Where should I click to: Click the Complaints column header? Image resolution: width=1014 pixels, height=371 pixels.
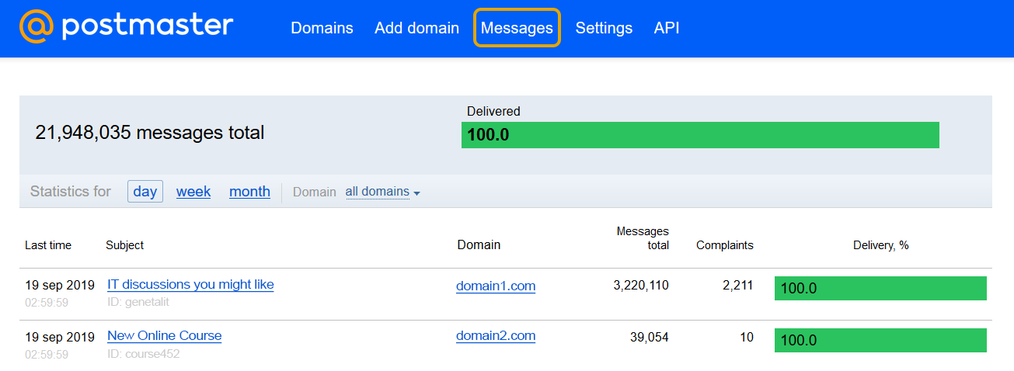pos(724,245)
